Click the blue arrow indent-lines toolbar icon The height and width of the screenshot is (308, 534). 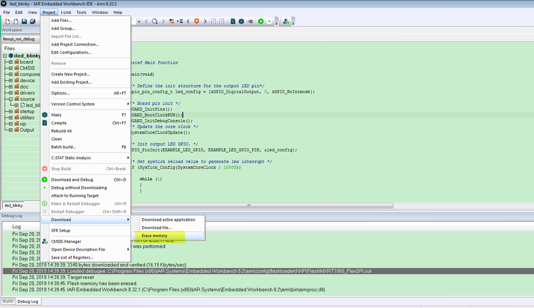[x=180, y=21]
